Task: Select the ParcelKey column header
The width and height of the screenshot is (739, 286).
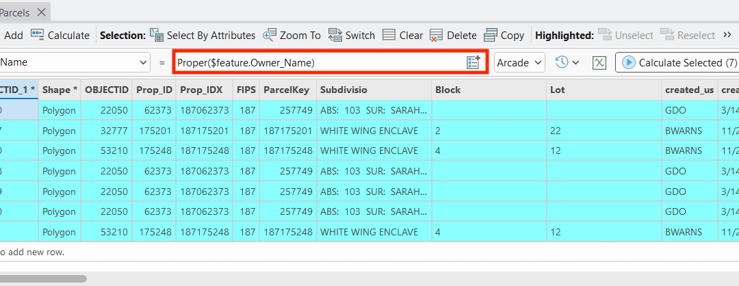Action: tap(288, 90)
